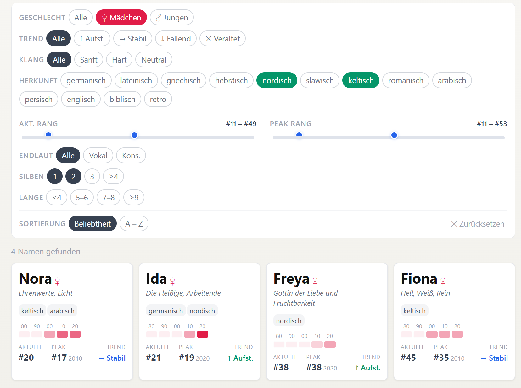Deselect the nordisch origin filter chip
Screen dimensions: 521x388
(x=277, y=81)
